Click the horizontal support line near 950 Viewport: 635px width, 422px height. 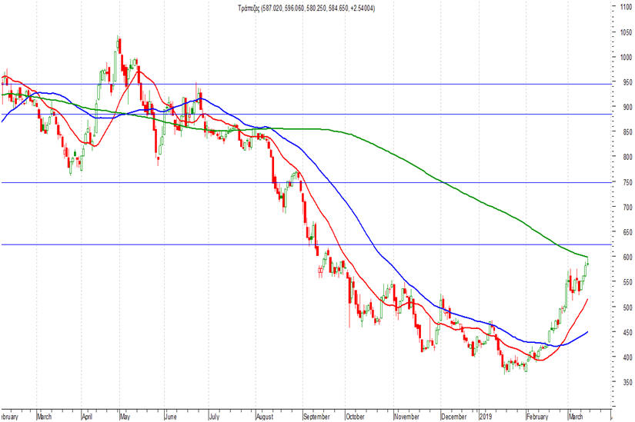pyautogui.click(x=306, y=84)
